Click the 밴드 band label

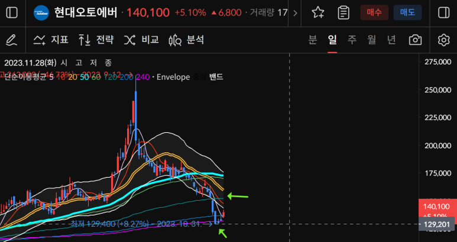(216, 77)
